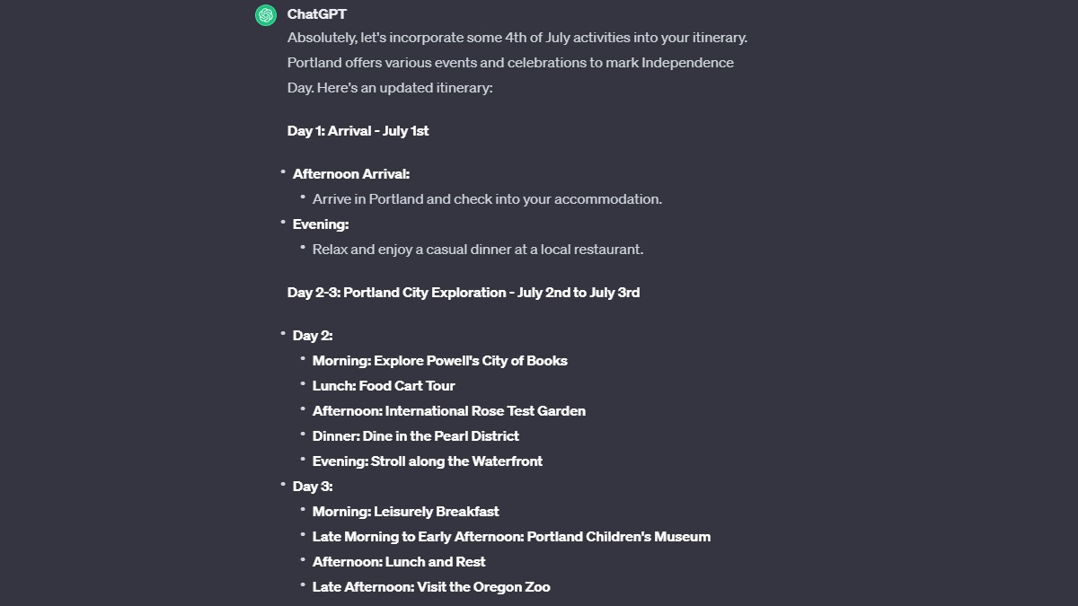The width and height of the screenshot is (1078, 606).
Task: Click the 'Day 2-3: Portland City Exploration' heading
Action: point(463,293)
